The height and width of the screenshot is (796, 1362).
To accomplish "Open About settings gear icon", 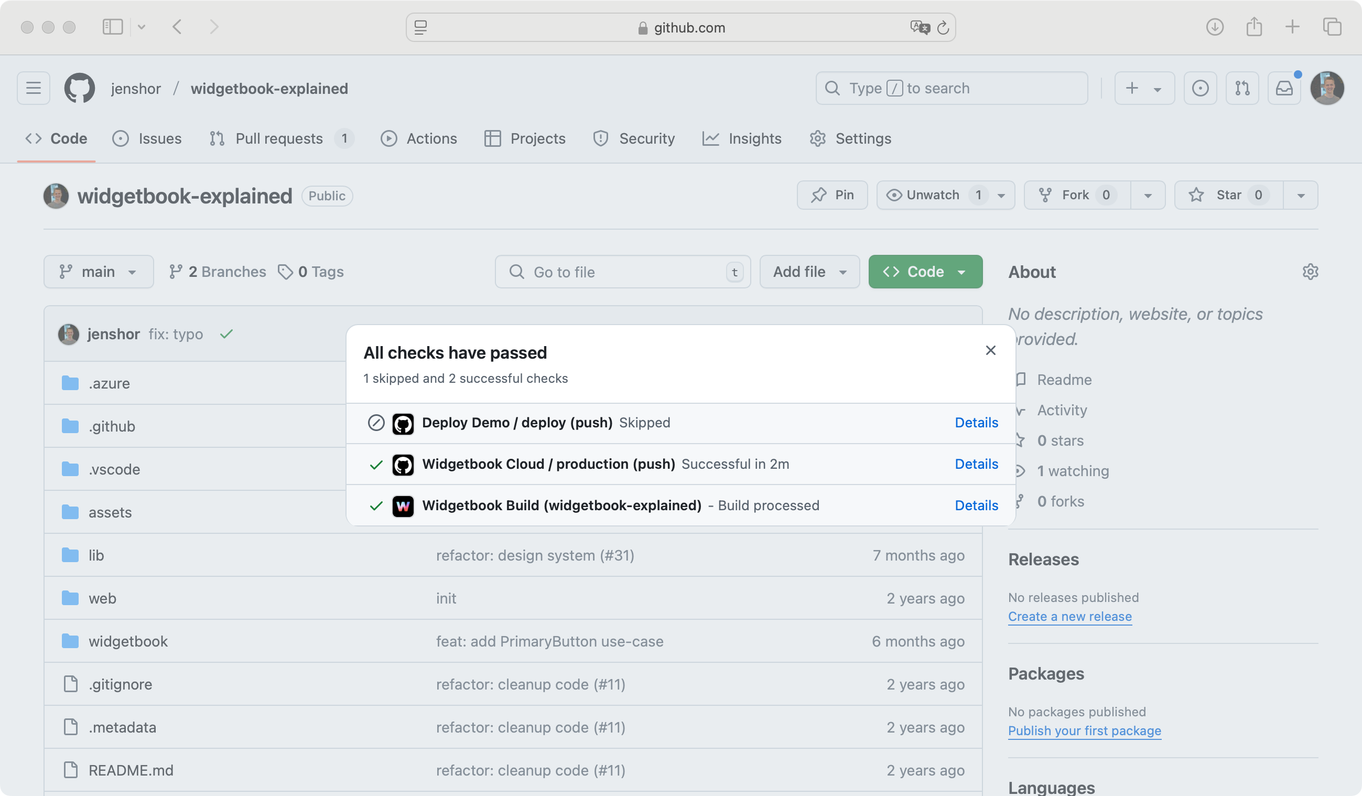I will 1310,272.
